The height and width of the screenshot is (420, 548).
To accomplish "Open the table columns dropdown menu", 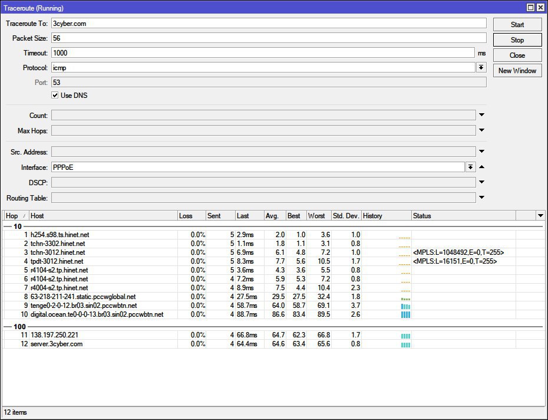I will [x=540, y=216].
